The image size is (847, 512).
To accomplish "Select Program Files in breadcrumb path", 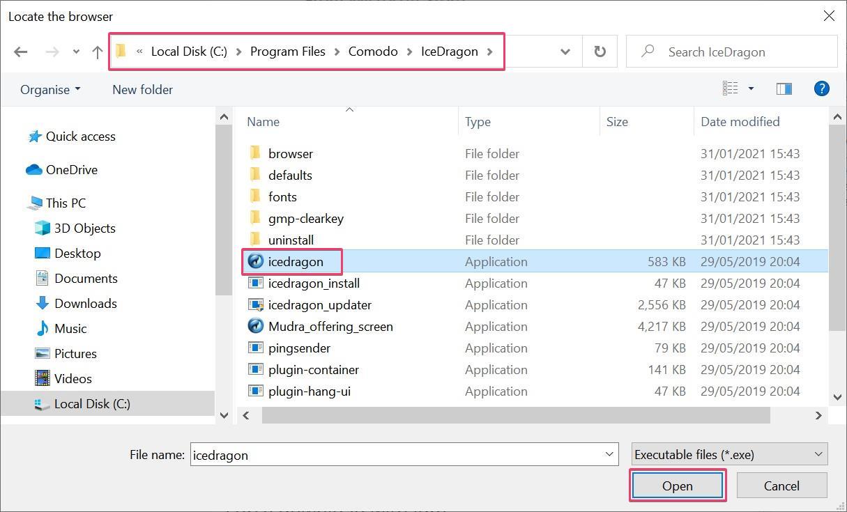I will coord(288,52).
